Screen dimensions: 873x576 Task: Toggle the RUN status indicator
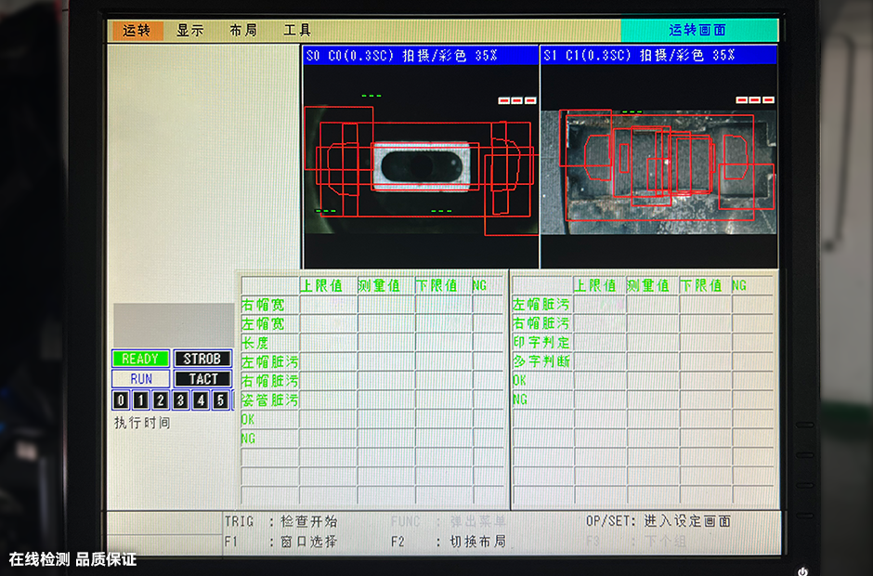click(140, 379)
